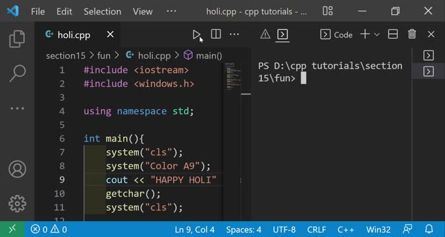Show more menu bar items ellipsis
The width and height of the screenshot is (445, 237).
[x=171, y=11]
